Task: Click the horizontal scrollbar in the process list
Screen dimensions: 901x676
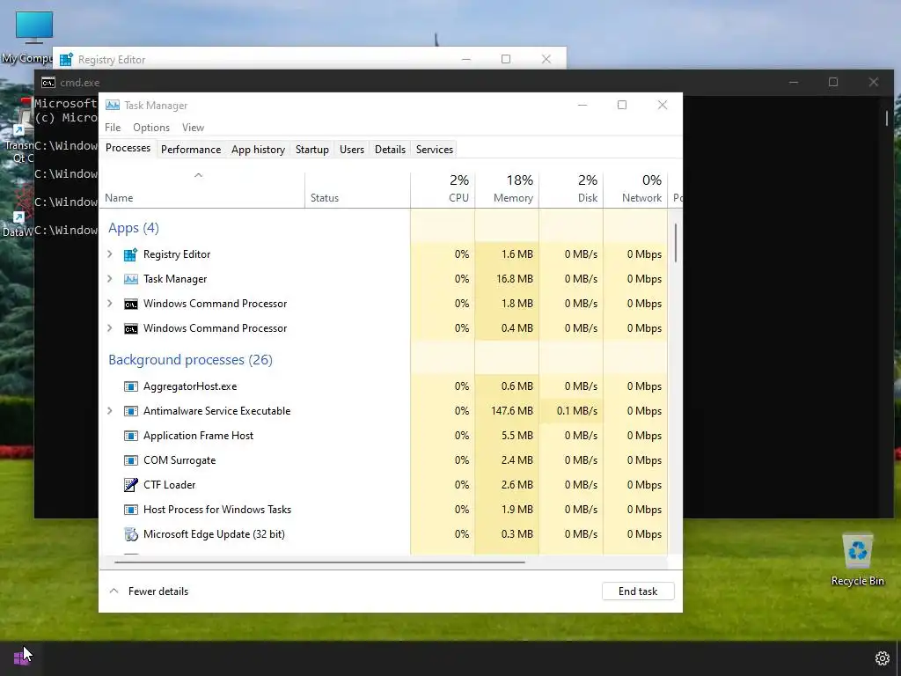Action: (319, 562)
